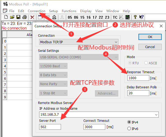The width and height of the screenshot is (166, 137).
Task: Click the Print toolbar icon
Action: [x=25, y=17]
